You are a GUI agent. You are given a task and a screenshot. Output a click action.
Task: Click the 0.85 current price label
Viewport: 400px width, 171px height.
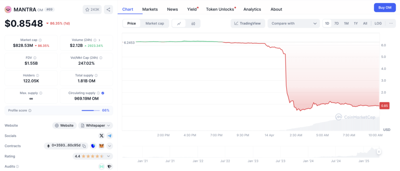384,106
